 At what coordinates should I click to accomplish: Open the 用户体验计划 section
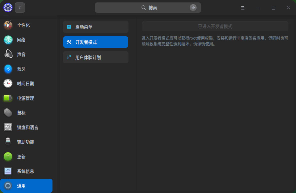click(96, 57)
